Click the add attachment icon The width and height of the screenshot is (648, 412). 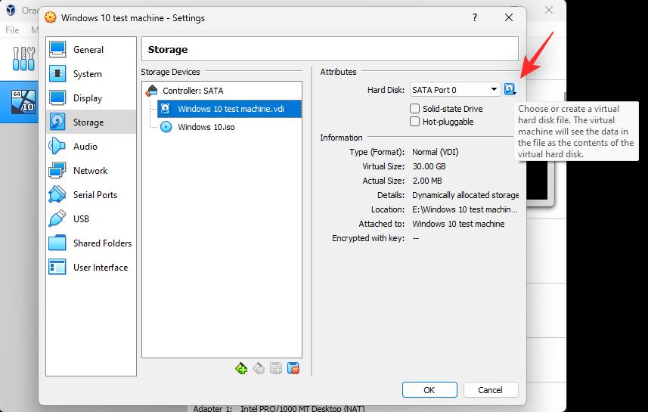(x=276, y=368)
